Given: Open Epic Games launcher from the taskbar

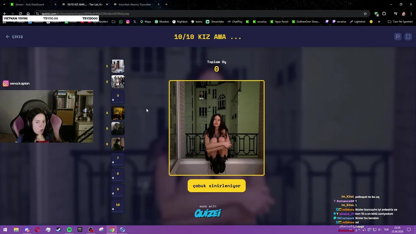Looking at the screenshot, I should coord(80,230).
